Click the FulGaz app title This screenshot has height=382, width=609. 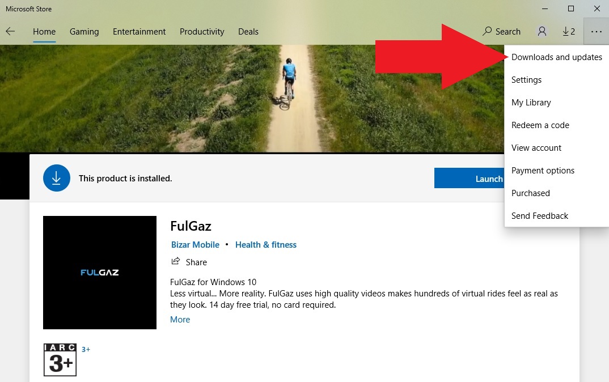click(191, 226)
